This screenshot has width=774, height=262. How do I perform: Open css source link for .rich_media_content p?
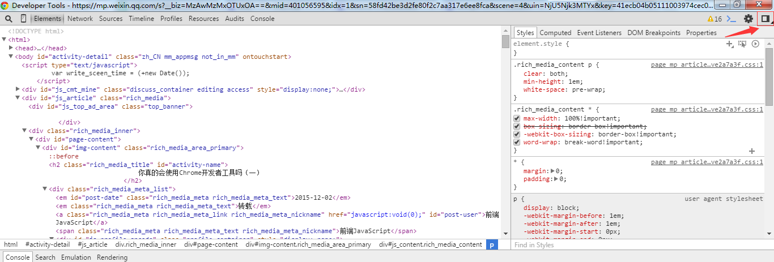[707, 65]
